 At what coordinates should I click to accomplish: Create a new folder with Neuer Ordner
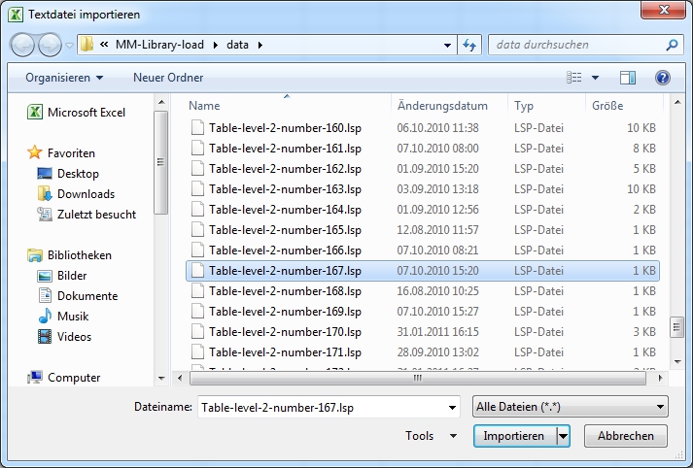[x=168, y=78]
